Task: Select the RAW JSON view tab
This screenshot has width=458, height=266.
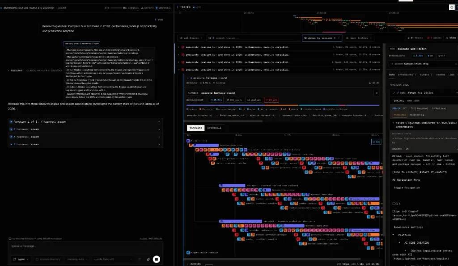Action: coord(413,101)
